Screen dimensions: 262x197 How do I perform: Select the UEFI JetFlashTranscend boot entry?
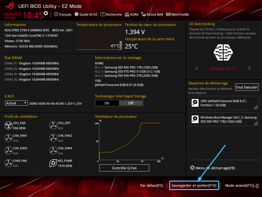pos(224,103)
